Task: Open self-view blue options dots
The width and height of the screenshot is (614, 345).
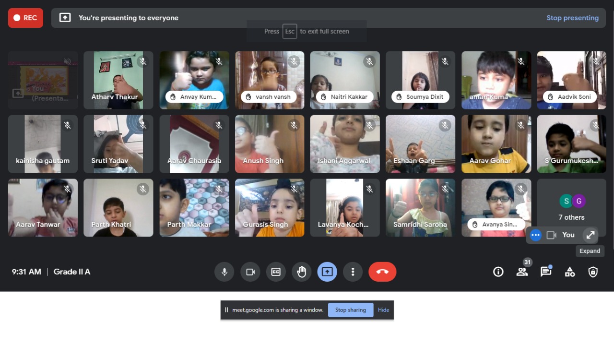Action: pyautogui.click(x=536, y=235)
